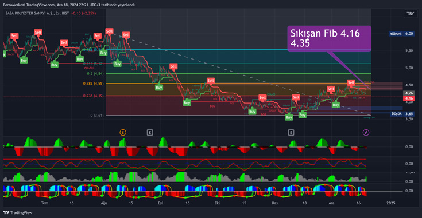Click the Tem date on time axis

45,203
